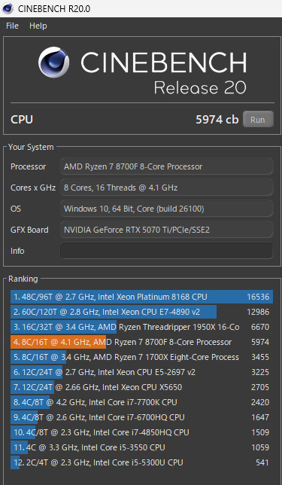Select the Processor name field
This screenshot has height=485, width=282.
click(166, 166)
